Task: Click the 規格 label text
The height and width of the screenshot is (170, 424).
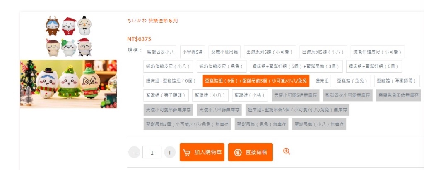Action: coord(135,50)
